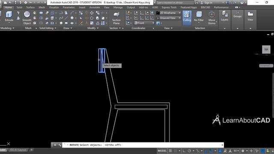This screenshot has width=274, height=154.
Task: Expand the Section panel
Action: [x=115, y=28]
